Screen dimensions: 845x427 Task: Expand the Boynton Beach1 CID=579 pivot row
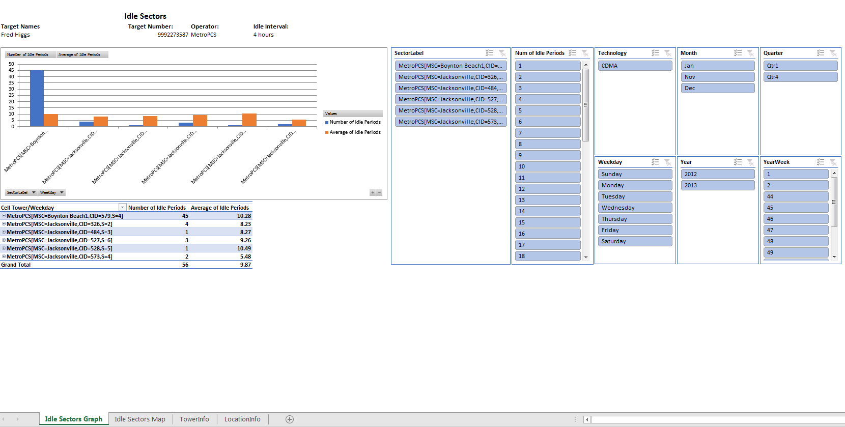(4, 216)
